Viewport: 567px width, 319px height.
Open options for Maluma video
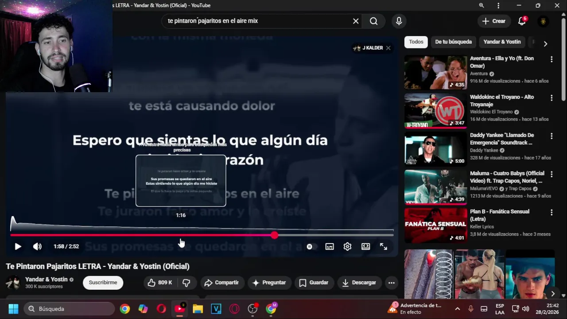click(x=551, y=174)
